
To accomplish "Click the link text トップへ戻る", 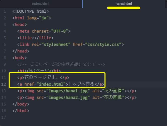I will 81,84.
